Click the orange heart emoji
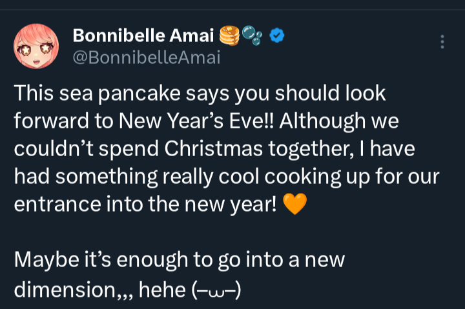Viewport: 465px width, 309px height. pyautogui.click(x=294, y=206)
